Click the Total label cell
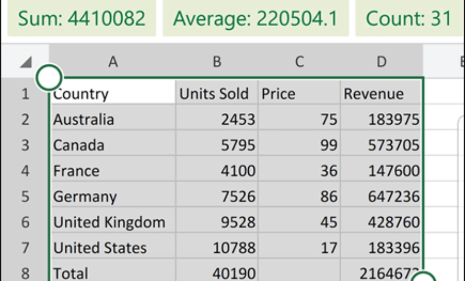The image size is (465, 281). coord(113,270)
